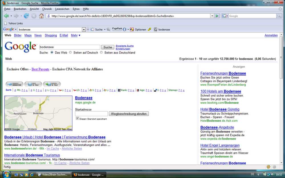Open the Google toolbar search box dropdown
This screenshot has height=178, width=285.
tap(84, 29)
